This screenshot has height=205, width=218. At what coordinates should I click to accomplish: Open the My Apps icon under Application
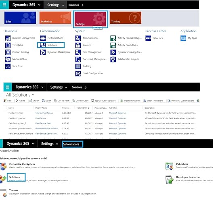183,38
